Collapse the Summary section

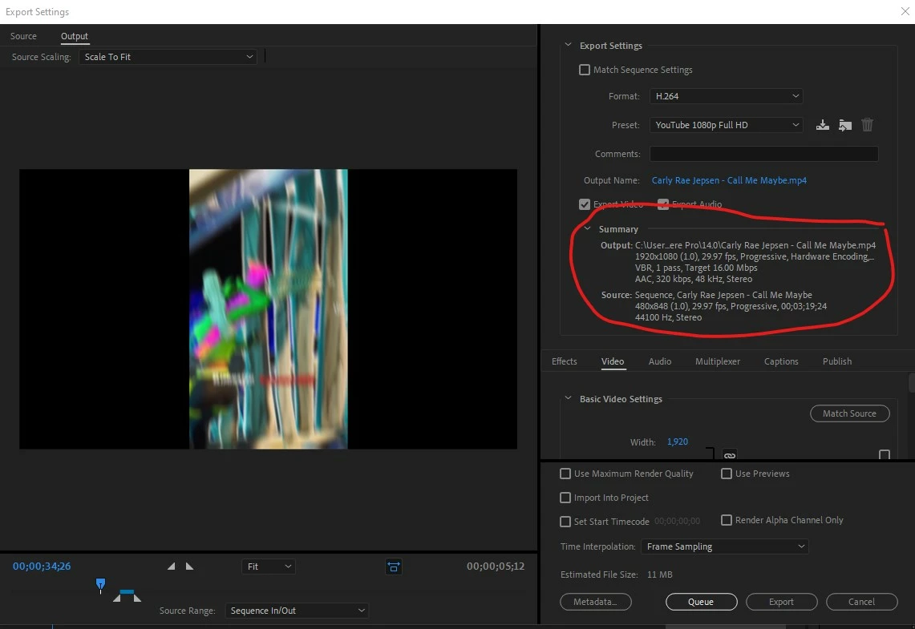[x=588, y=228]
